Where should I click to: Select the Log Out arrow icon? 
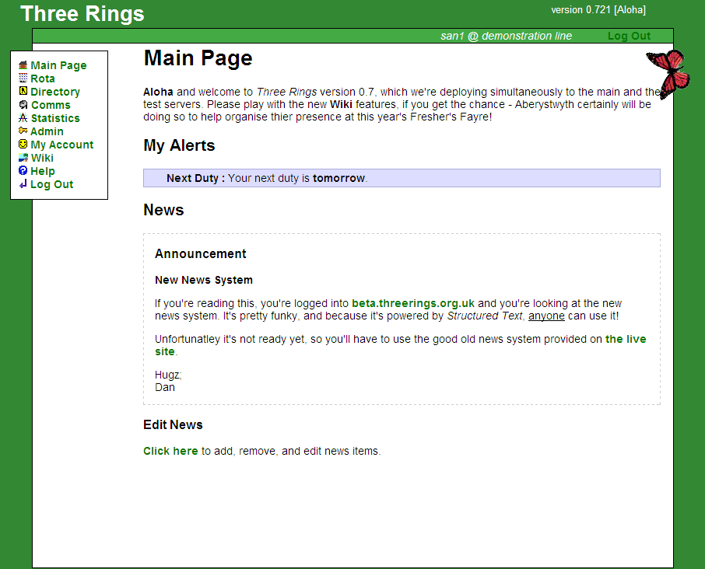point(23,184)
